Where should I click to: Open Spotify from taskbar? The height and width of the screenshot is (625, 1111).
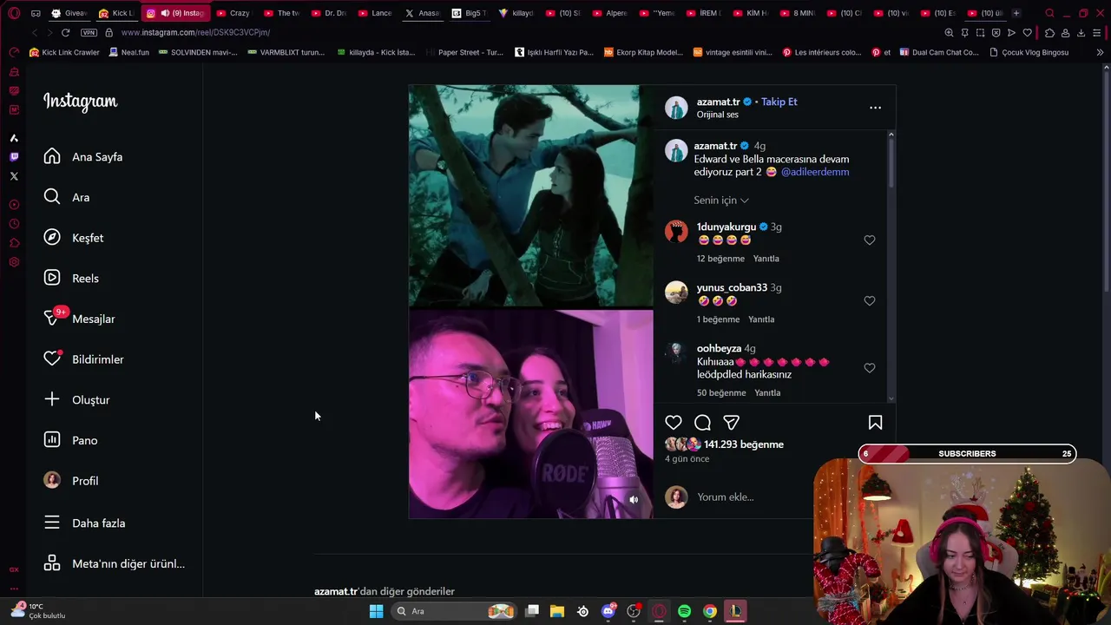[x=684, y=611]
